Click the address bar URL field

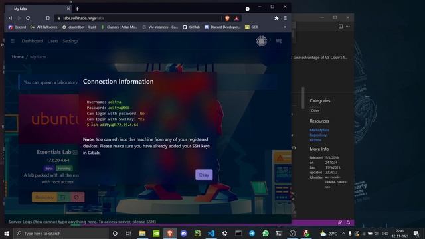point(138,18)
